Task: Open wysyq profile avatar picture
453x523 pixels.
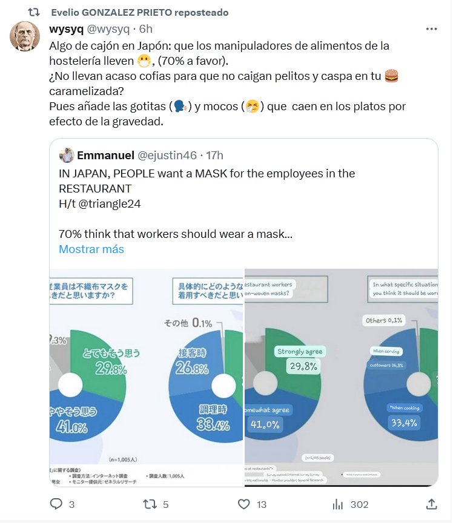Action: (25, 36)
